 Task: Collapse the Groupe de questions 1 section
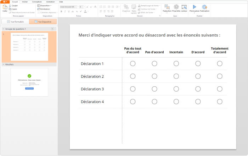(3, 29)
